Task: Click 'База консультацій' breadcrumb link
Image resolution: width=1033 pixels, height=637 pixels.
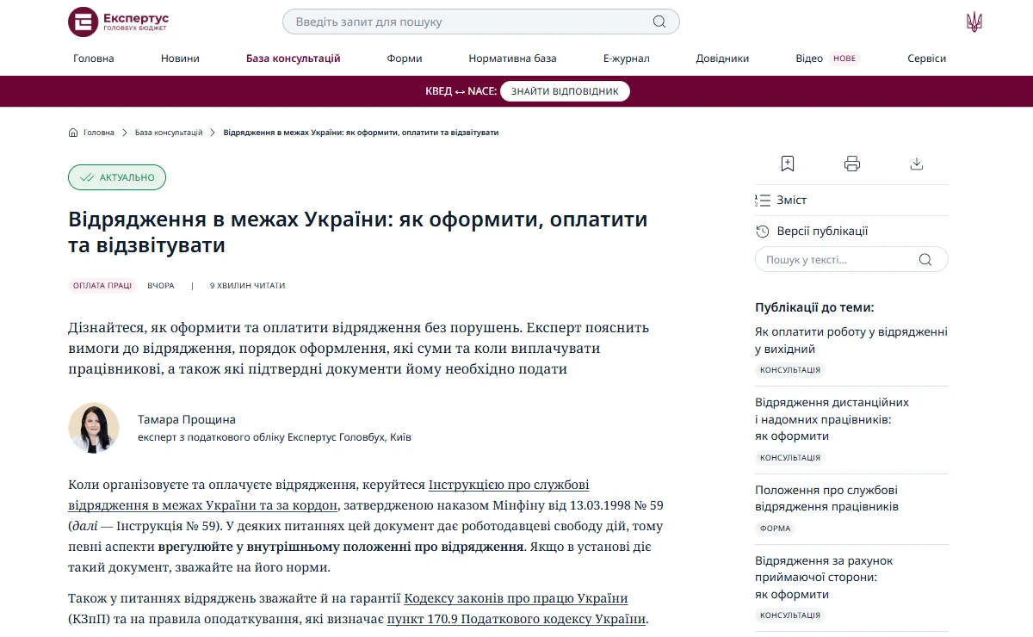Action: tap(169, 133)
